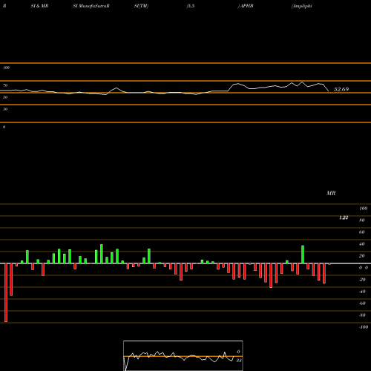This screenshot has width=371, height=371.
Task: Click the MR axis label -20
Action: pyautogui.click(x=362, y=280)
